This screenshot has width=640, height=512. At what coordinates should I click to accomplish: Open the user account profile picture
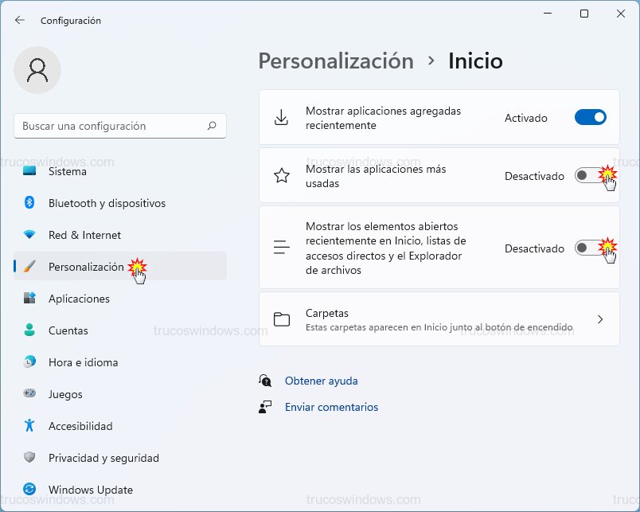tap(37, 70)
